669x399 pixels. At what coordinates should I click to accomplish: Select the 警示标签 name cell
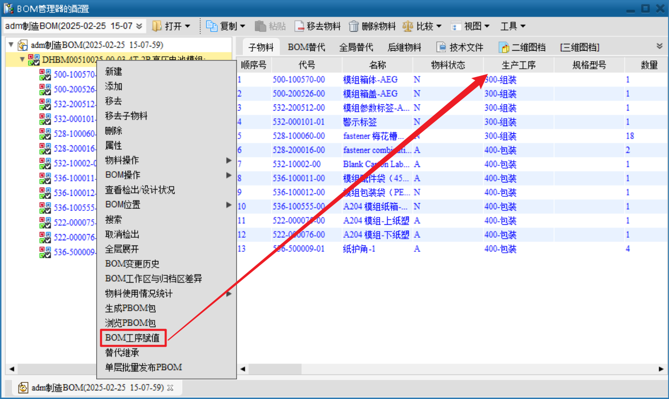(360, 122)
